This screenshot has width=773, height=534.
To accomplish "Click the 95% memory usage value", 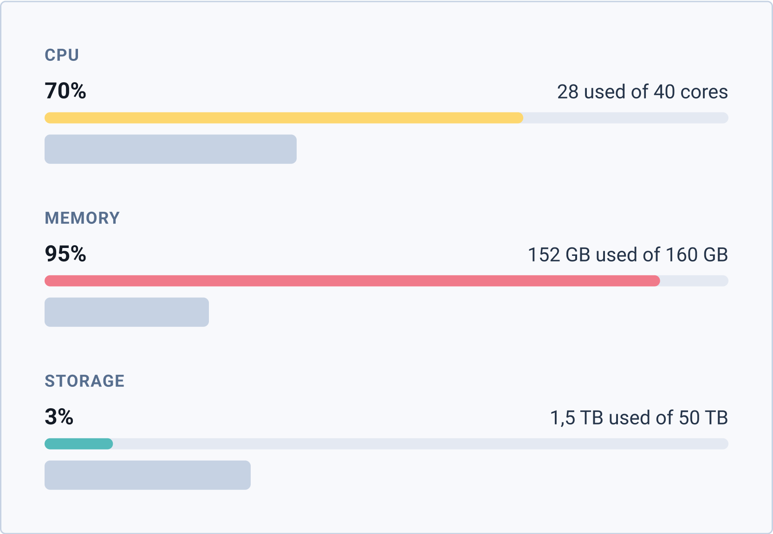I will 65,254.
